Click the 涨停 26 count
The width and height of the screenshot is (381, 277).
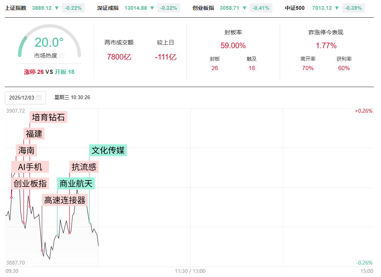34,72
